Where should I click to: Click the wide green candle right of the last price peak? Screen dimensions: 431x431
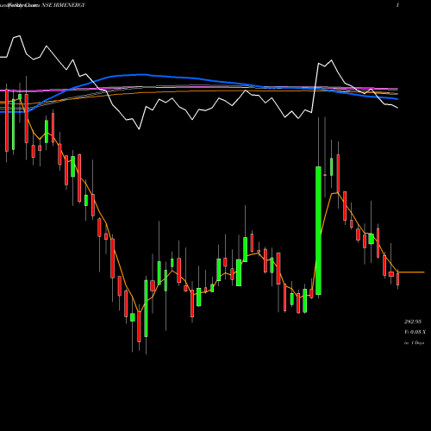(x=372, y=239)
